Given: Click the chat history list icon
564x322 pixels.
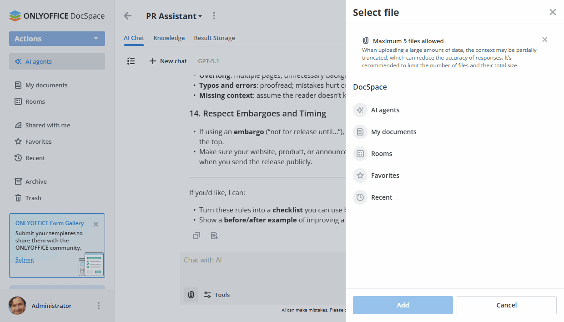Looking at the screenshot, I should (x=131, y=61).
